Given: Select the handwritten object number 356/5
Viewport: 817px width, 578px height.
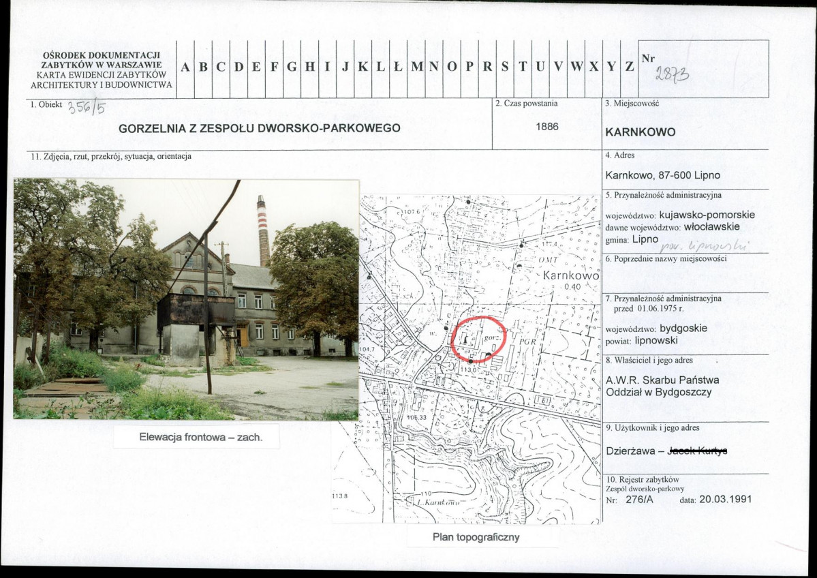Looking at the screenshot, I should [87, 108].
